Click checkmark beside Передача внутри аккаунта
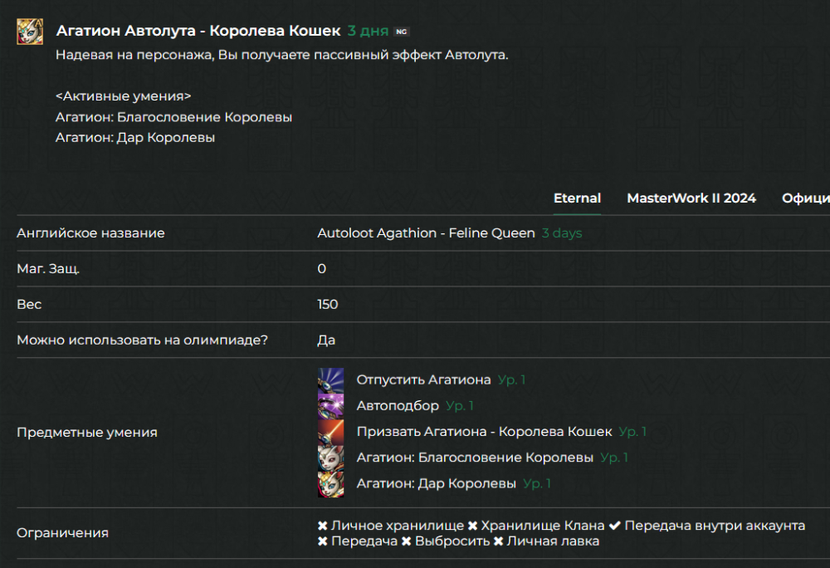Screen dimensions: 830x568 tap(615, 525)
